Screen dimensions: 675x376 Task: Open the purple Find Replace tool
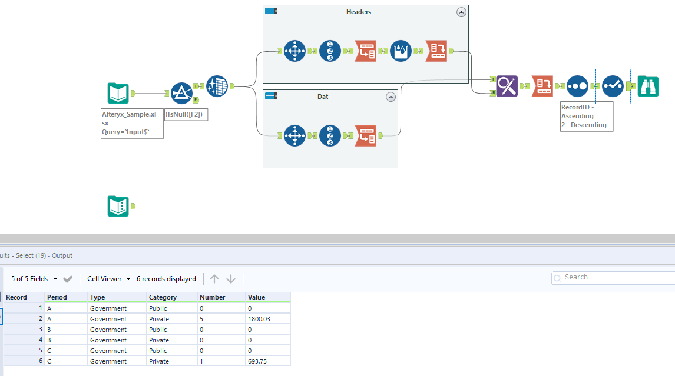[506, 86]
